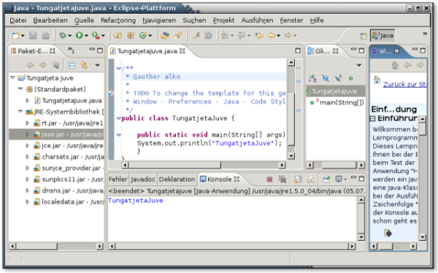Select main(String[]) in the outline
Viewport: 438px width, 273px height.
[x=342, y=102]
